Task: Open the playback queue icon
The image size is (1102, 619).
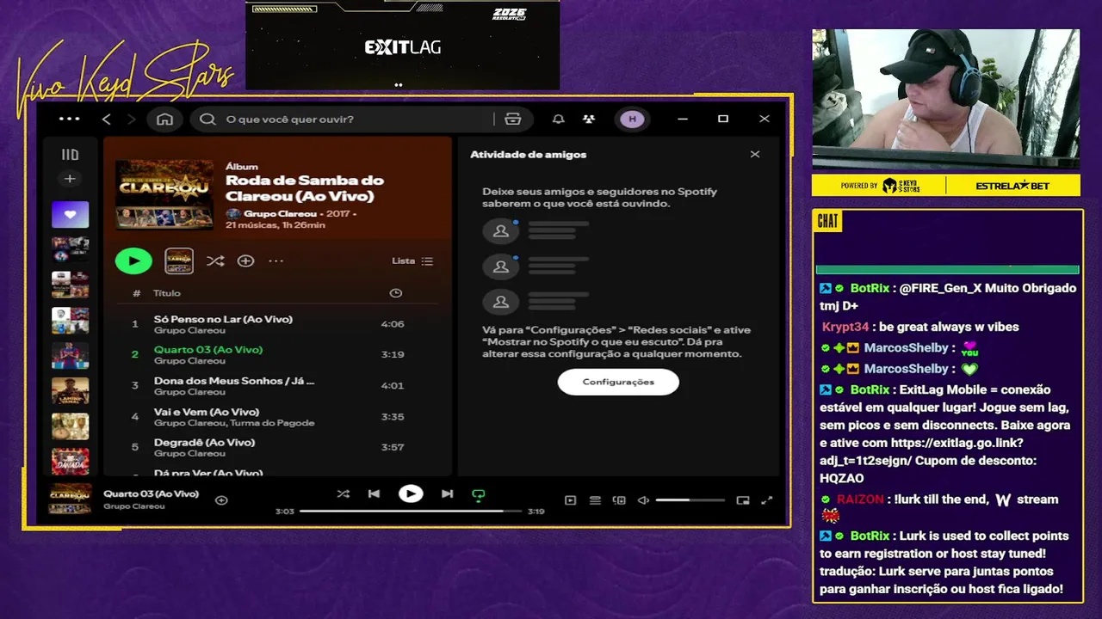Action: 594,500
